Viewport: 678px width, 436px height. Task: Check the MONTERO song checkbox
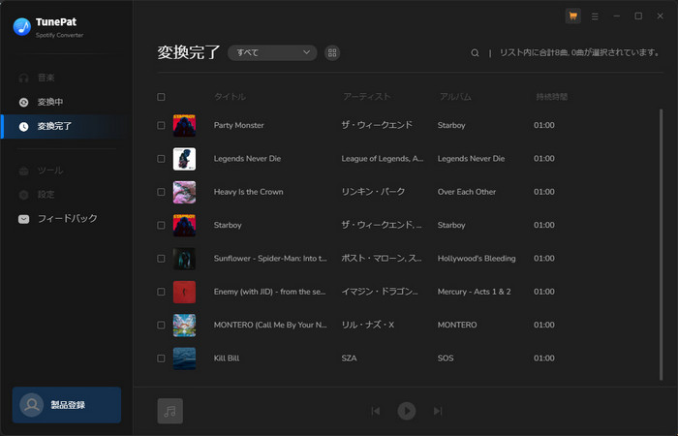tap(161, 326)
